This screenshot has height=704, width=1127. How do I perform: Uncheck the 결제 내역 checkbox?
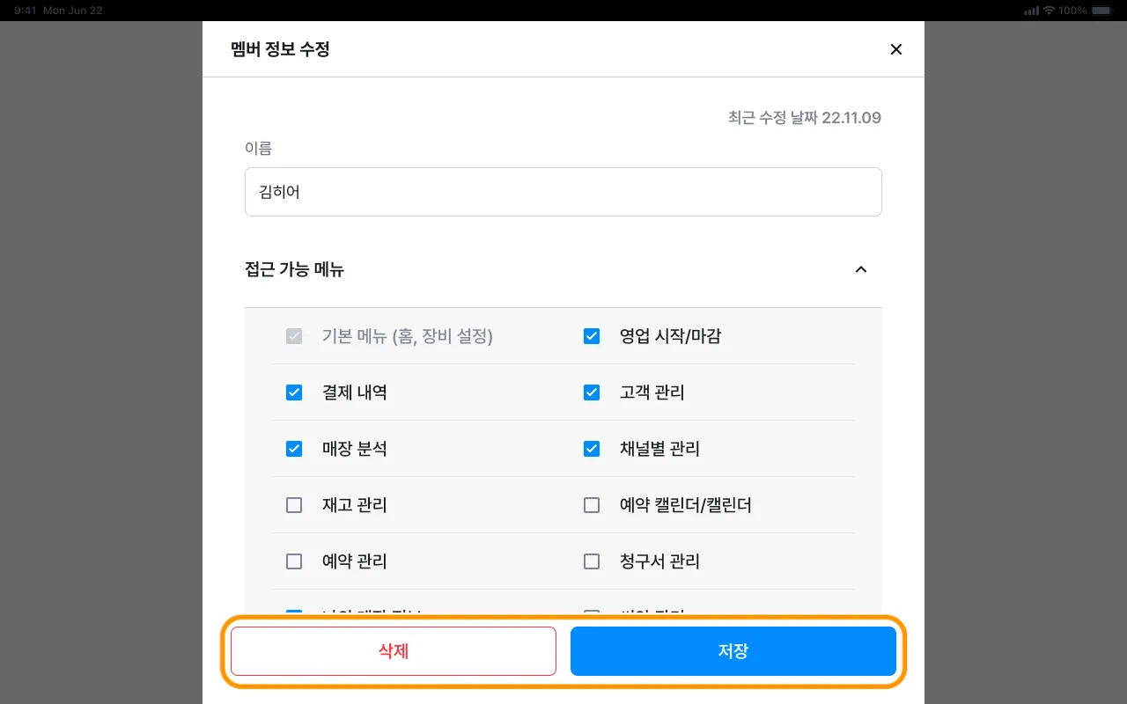tap(294, 392)
